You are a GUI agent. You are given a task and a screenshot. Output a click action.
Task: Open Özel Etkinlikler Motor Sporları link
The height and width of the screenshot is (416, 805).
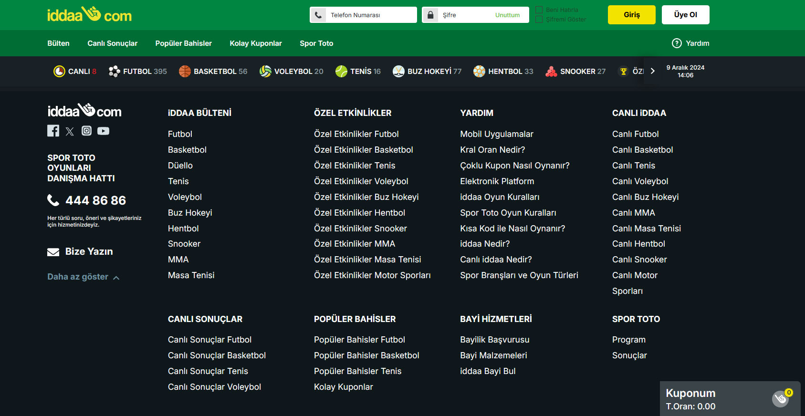coord(372,275)
